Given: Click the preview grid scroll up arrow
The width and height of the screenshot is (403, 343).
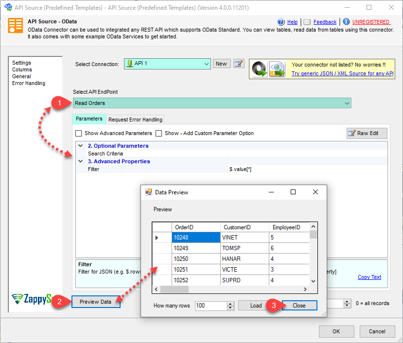Looking at the screenshot, I should [313, 226].
